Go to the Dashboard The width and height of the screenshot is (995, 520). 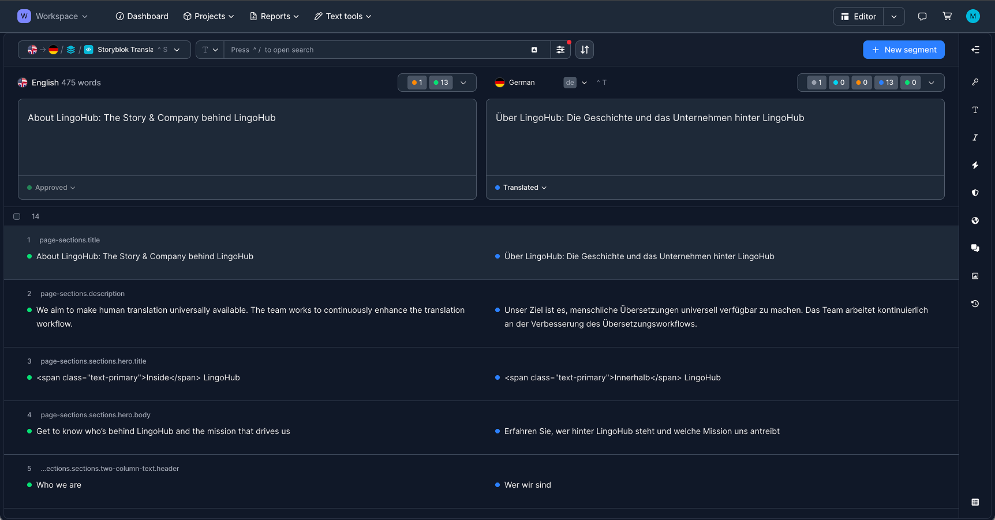[x=142, y=16]
